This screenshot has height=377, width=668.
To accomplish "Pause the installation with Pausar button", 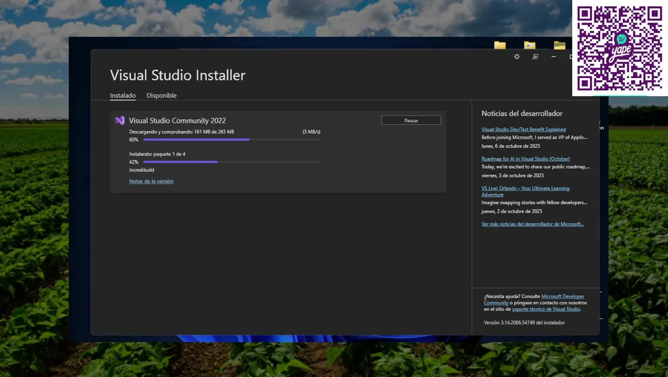I will pos(411,120).
